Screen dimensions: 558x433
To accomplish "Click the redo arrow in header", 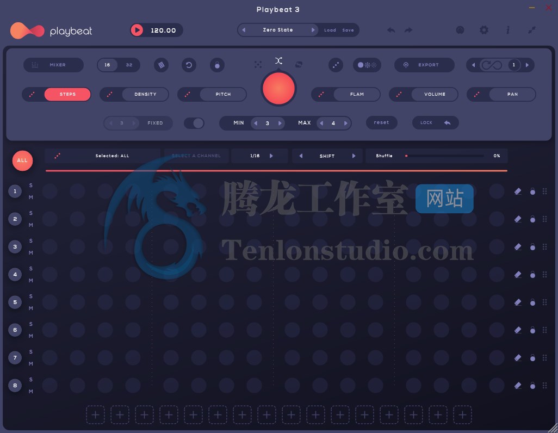I will pos(408,30).
